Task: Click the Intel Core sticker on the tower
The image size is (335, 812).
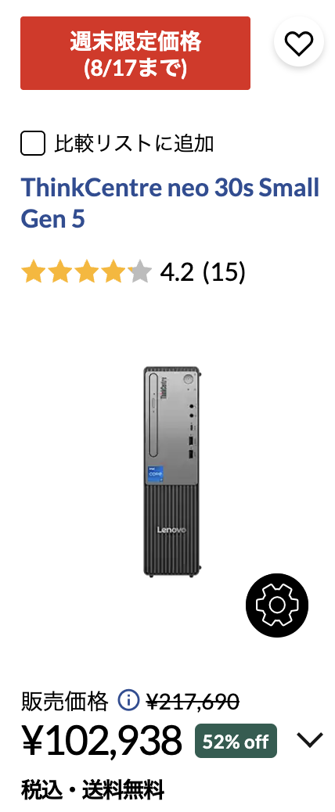Action: [157, 474]
